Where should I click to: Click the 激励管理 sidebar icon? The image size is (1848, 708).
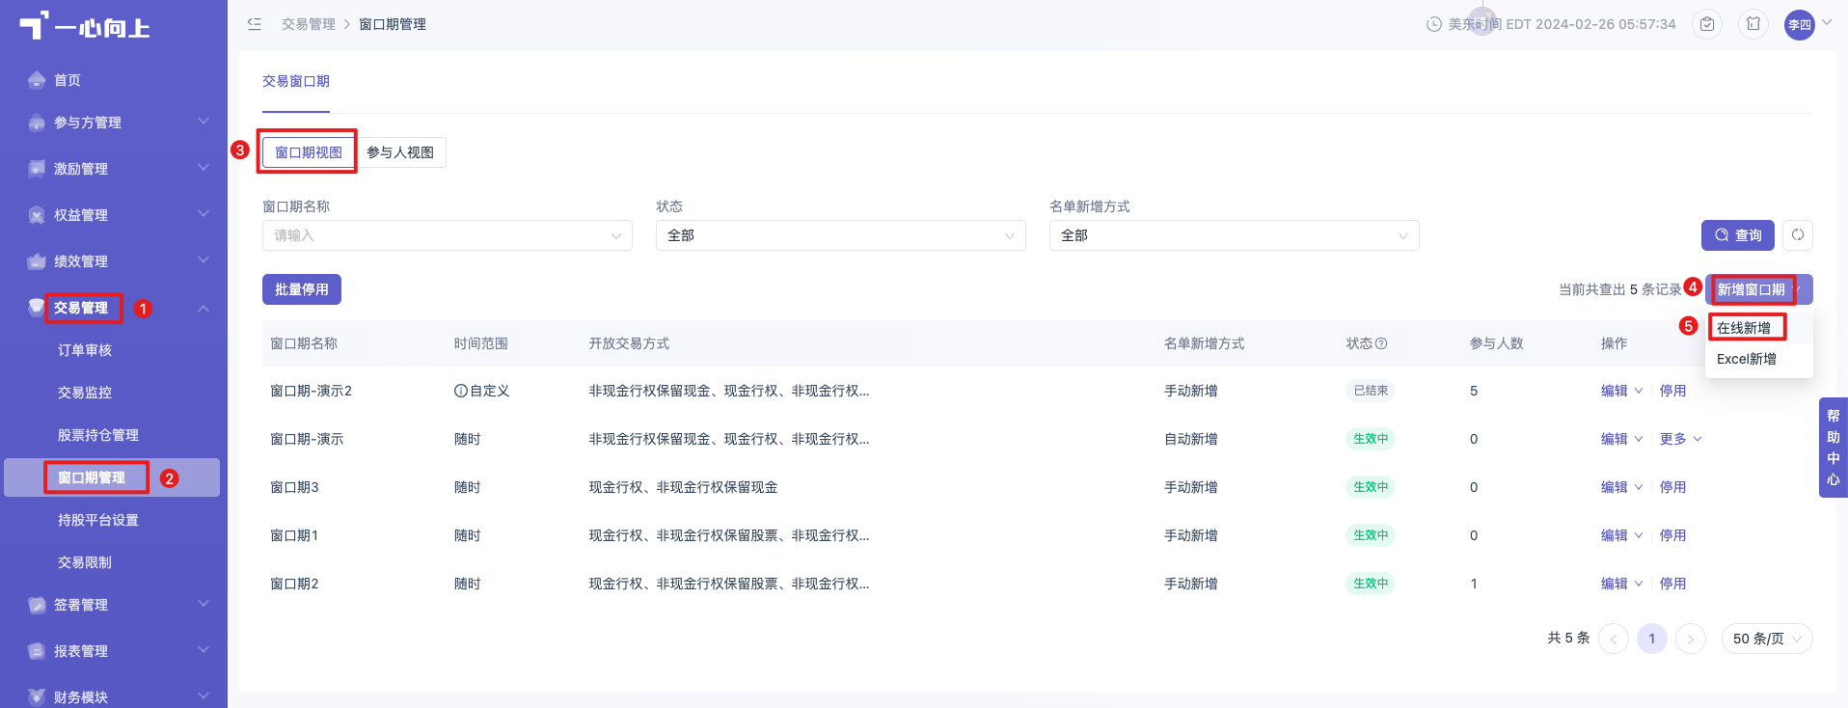[x=37, y=169]
